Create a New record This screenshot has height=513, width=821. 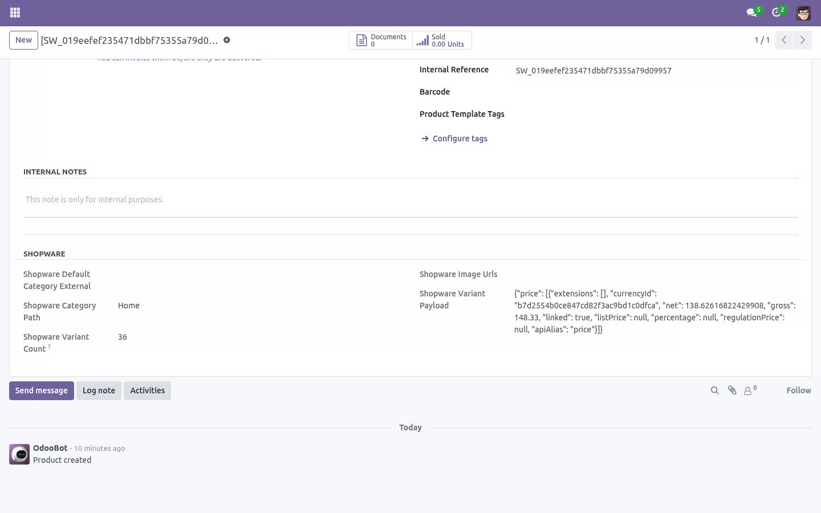pyautogui.click(x=23, y=40)
